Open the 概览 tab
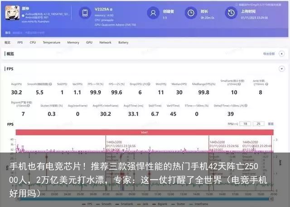Image resolution: width=290 pixels, height=207 pixels. pos(7,42)
